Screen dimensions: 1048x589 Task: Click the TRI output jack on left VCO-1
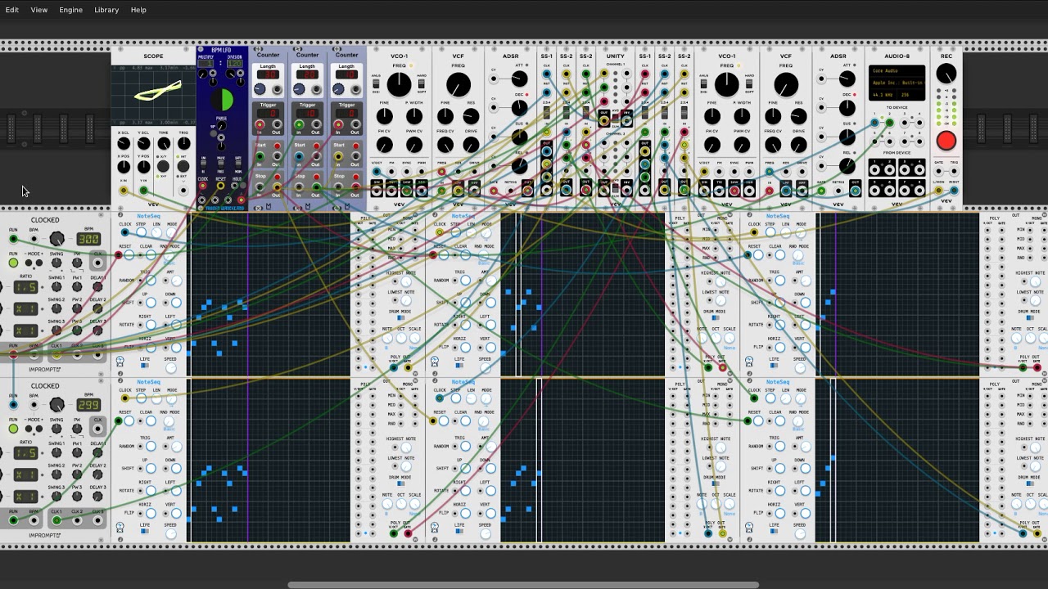pyautogui.click(x=391, y=191)
